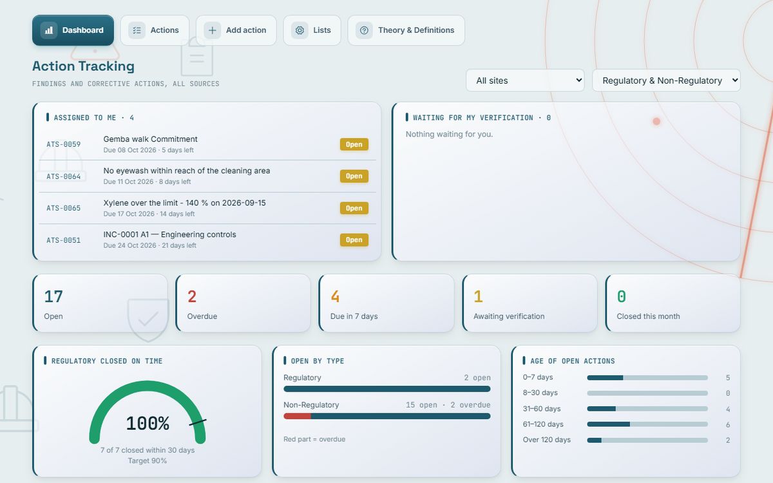Screen dimensions: 773x483
Task: Click the Open by type heading
Action: pos(318,361)
